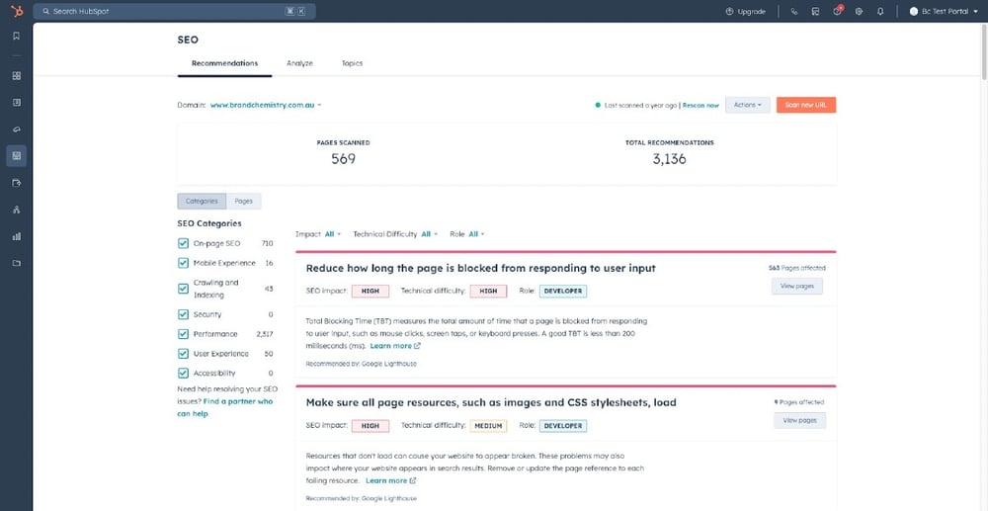This screenshot has height=511, width=988.
Task: Click the Rescan now link
Action: (x=700, y=105)
